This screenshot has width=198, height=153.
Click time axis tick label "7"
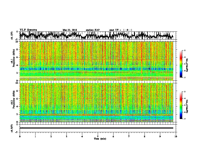(x=129, y=136)
